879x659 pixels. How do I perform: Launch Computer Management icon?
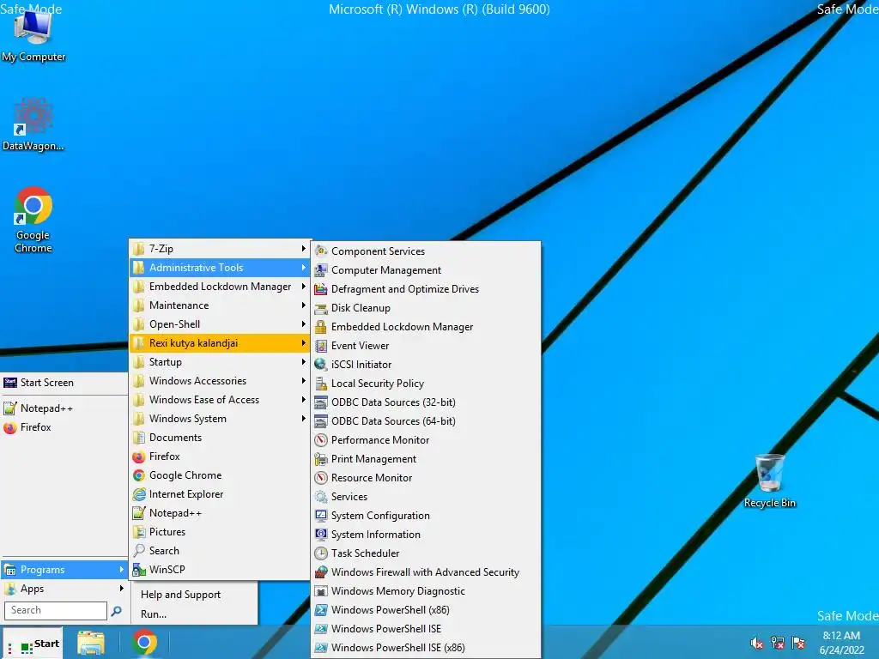[321, 269]
